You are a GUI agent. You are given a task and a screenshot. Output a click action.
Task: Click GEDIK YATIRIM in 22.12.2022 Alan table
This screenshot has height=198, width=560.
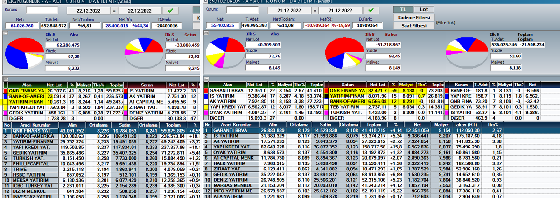pos(26,113)
